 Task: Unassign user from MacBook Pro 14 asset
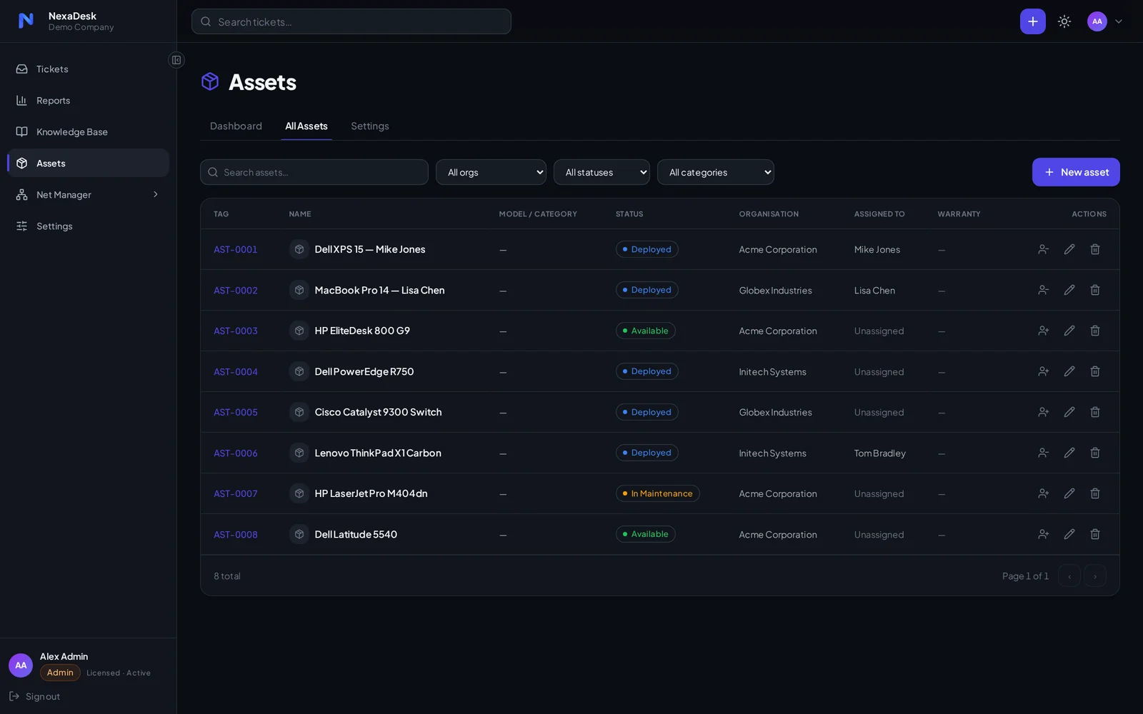pos(1044,290)
